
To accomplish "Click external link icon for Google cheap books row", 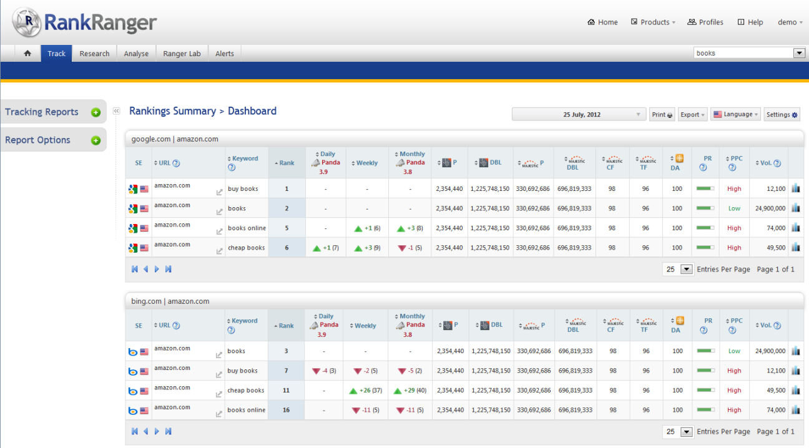I will (219, 251).
